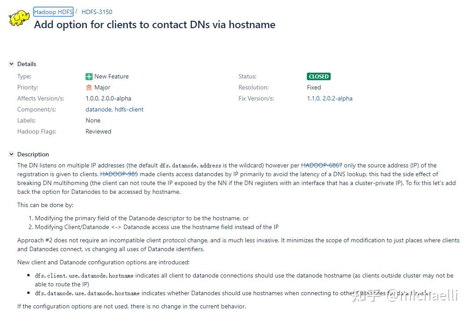470x315 pixels.
Task: Collapse the Description section
Action: tap(11, 154)
